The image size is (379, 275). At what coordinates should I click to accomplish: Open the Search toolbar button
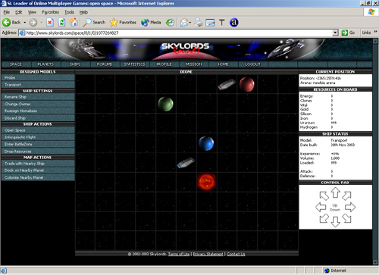[94, 23]
